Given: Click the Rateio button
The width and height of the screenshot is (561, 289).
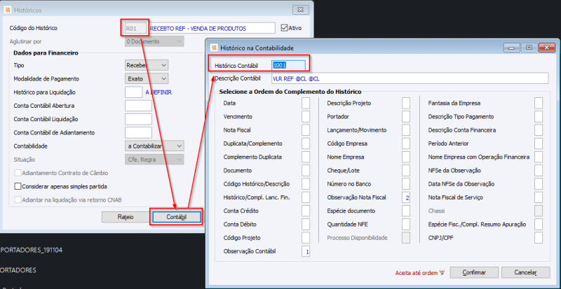Looking at the screenshot, I should (126, 217).
